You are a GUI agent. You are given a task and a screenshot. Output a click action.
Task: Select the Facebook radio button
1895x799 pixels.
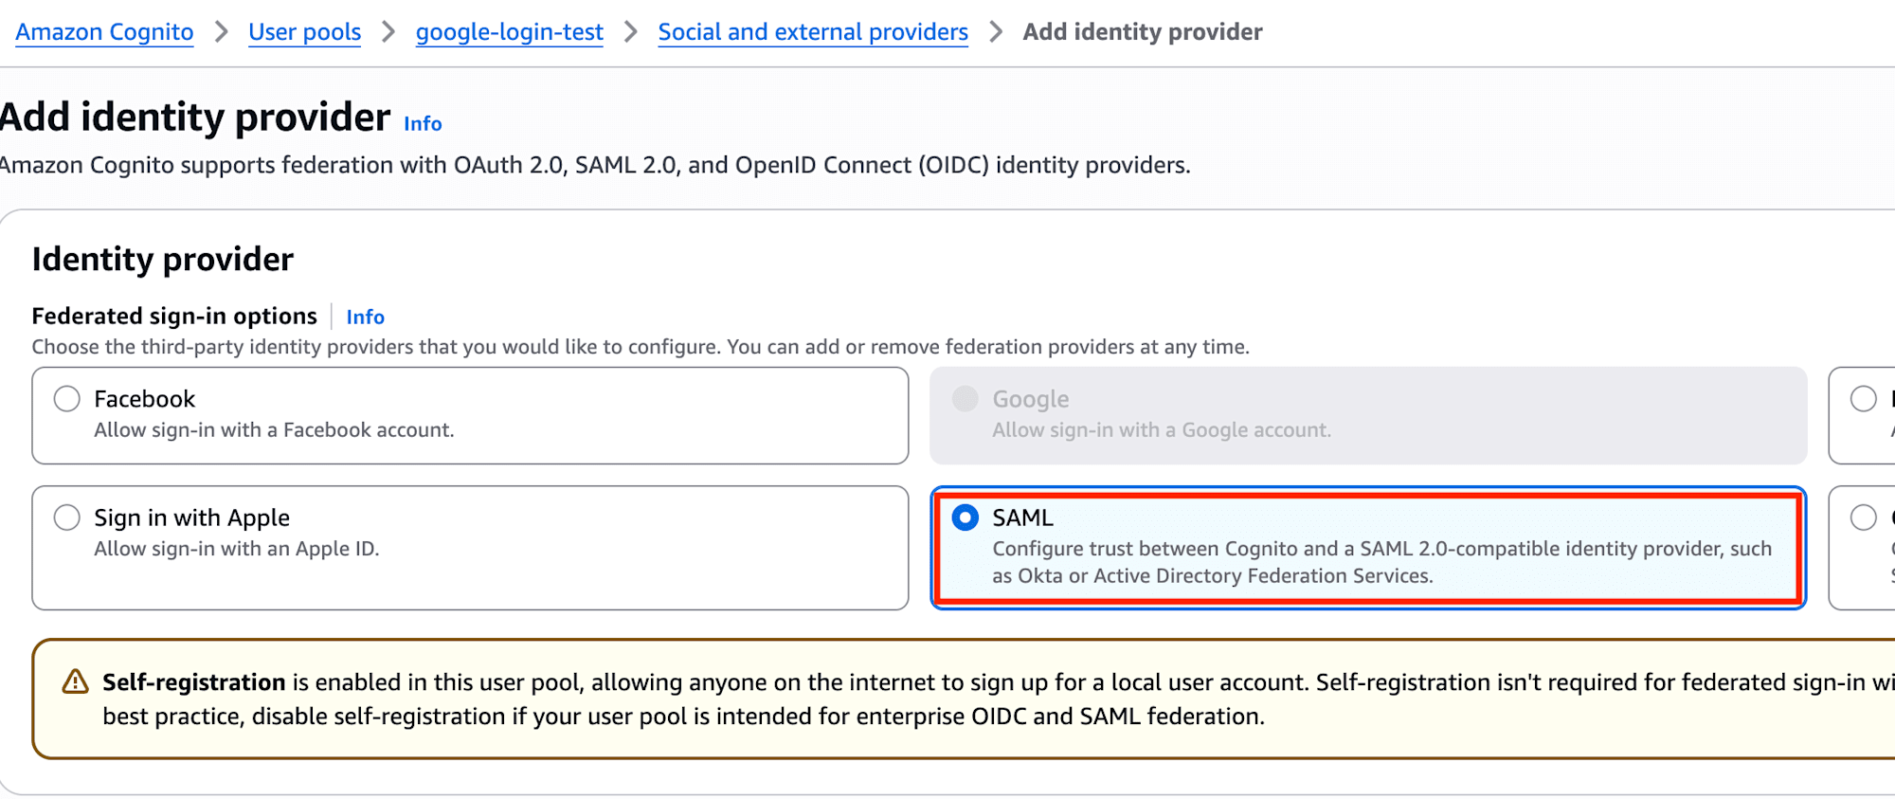[x=66, y=399]
